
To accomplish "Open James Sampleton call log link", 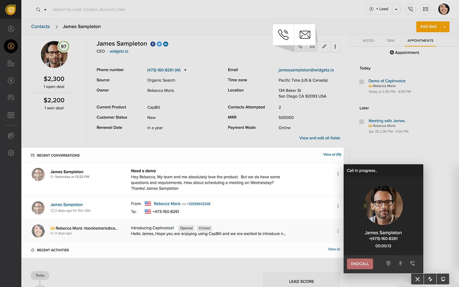I will point(66,205).
